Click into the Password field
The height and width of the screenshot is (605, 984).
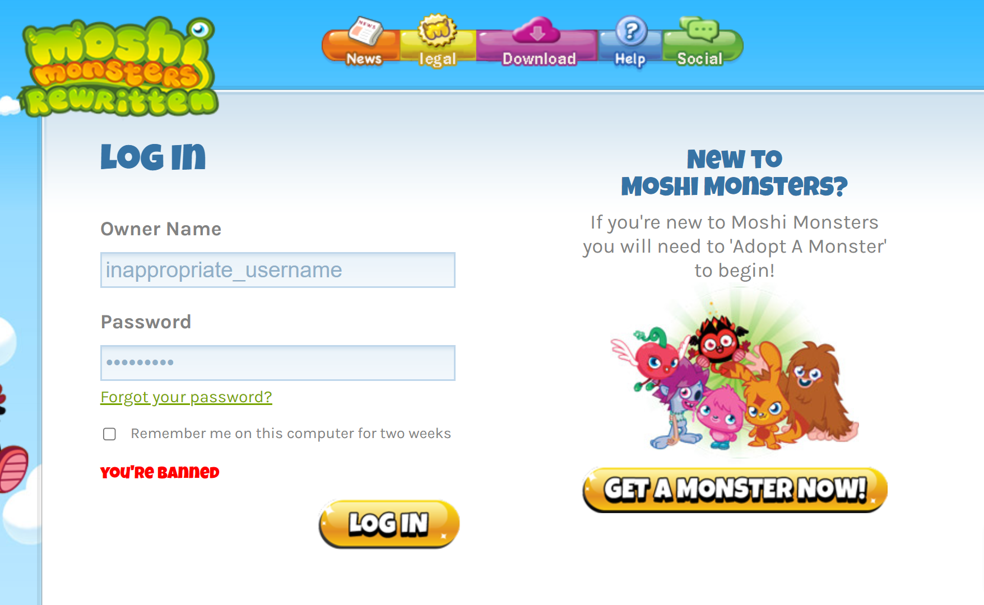coord(278,363)
